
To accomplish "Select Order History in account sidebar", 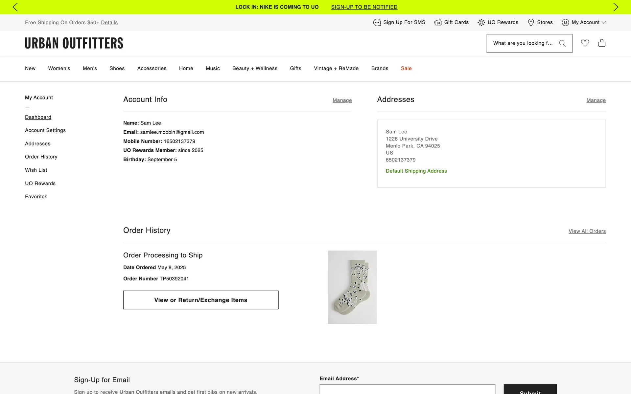I will coord(41,157).
